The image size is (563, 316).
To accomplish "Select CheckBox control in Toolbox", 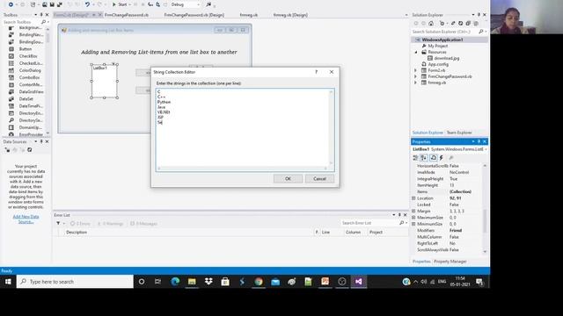I will click(28, 56).
